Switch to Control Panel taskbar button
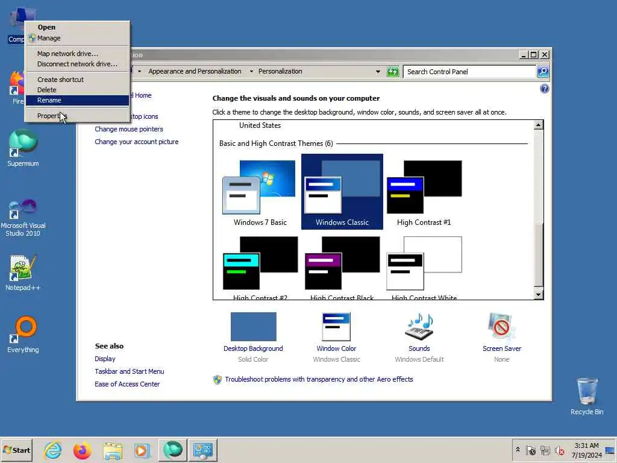The image size is (617, 463). 203,450
